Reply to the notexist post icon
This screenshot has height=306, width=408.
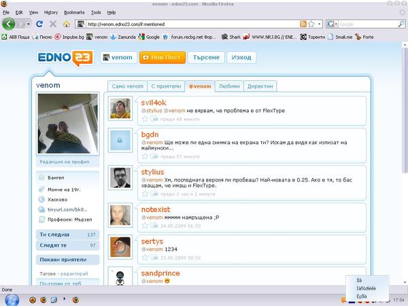pos(154,226)
